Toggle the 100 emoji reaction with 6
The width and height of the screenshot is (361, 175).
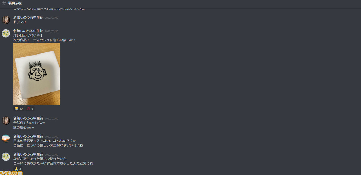click(x=30, y=109)
